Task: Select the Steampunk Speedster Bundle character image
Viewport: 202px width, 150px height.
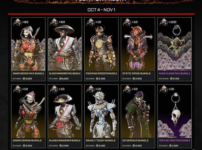Action: point(102,48)
